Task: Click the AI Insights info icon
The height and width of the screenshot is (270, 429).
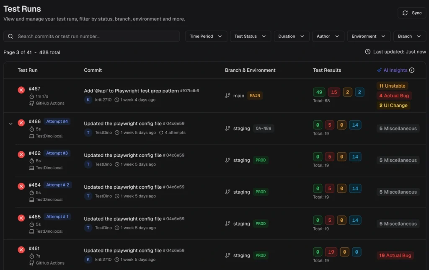Action: [411, 70]
